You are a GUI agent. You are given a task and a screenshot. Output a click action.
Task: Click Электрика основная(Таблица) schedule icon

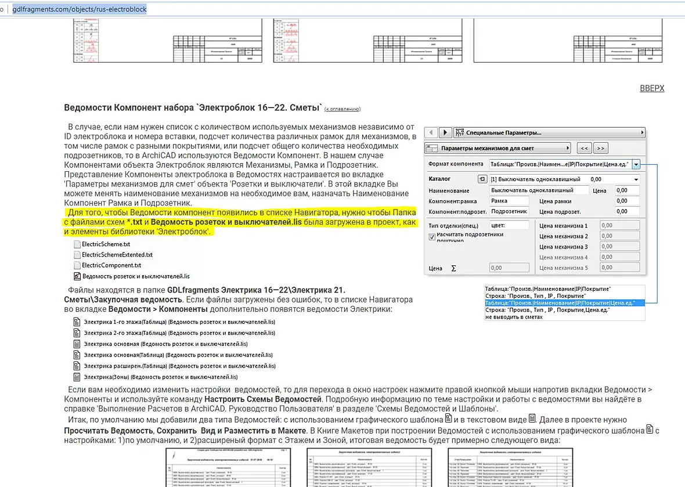[x=77, y=355]
